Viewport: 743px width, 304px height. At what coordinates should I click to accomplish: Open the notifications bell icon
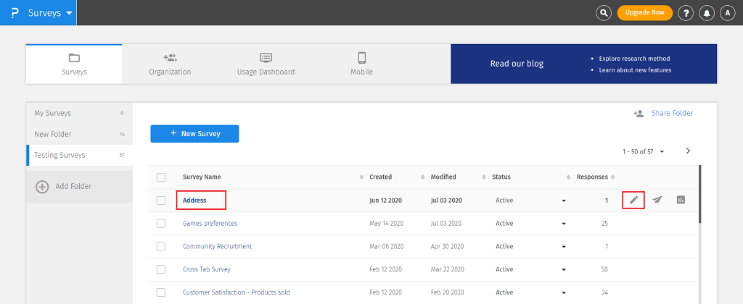707,13
